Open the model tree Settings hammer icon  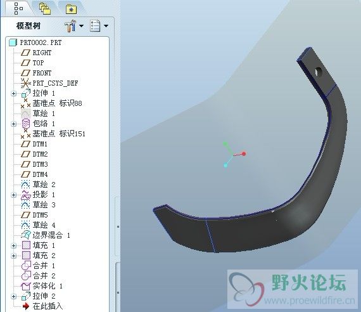coord(70,25)
